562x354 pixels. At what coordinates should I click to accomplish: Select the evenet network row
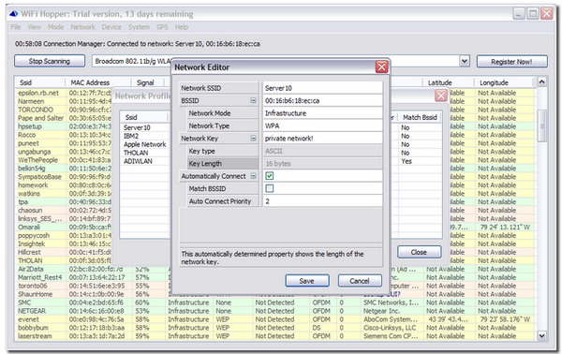tap(275, 319)
